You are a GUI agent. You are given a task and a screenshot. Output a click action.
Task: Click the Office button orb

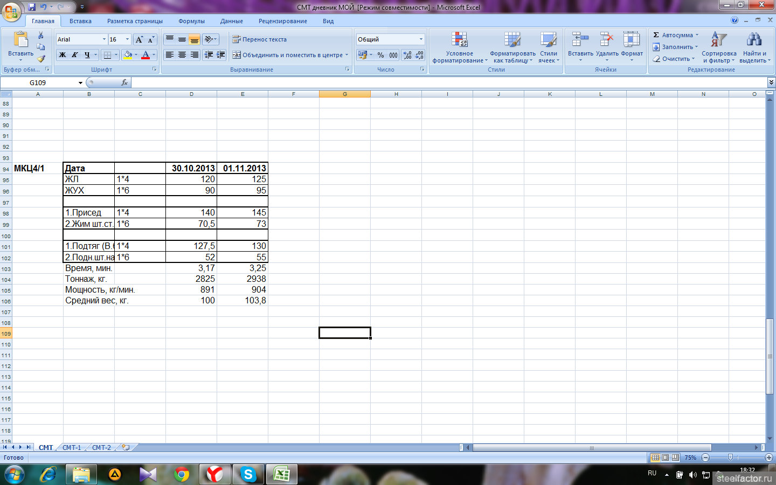click(11, 11)
